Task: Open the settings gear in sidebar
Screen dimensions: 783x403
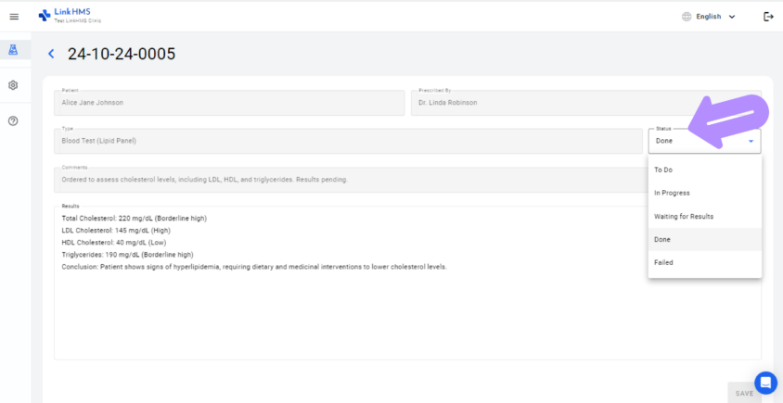Action: 14,85
